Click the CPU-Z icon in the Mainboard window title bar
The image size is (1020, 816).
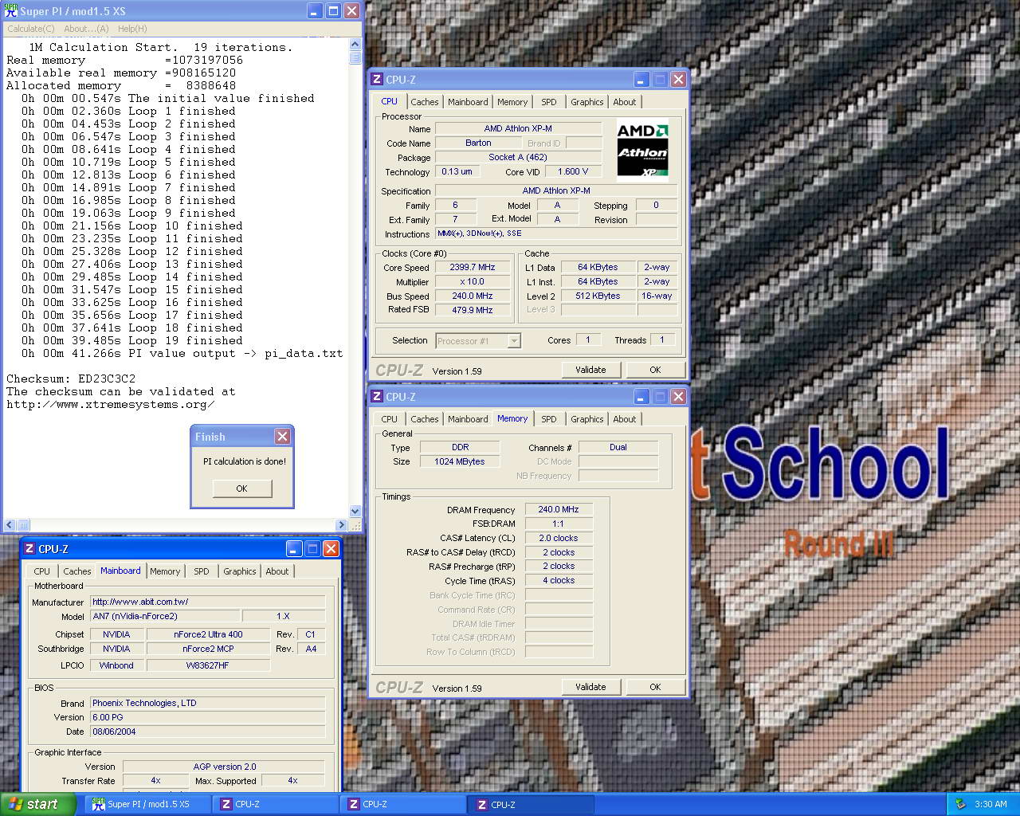(29, 548)
